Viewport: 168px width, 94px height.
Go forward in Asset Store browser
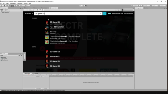[28, 10]
